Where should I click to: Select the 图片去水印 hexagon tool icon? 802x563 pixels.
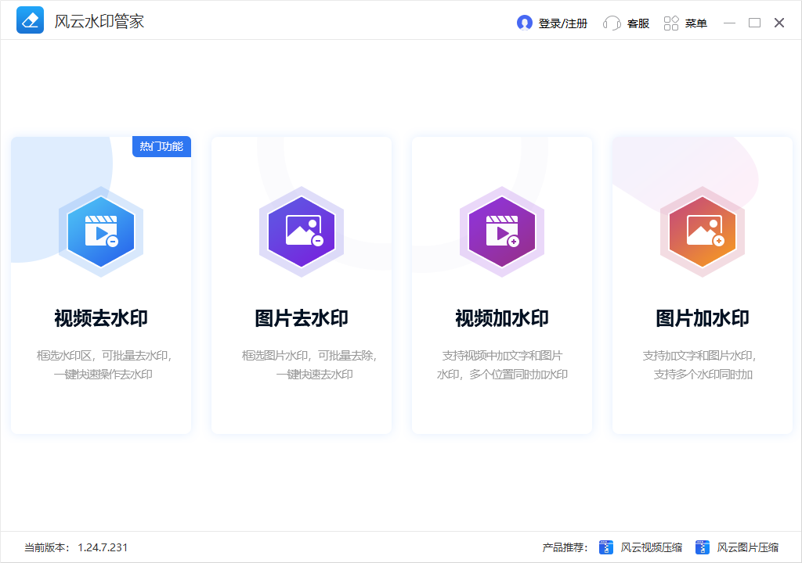pyautogui.click(x=301, y=231)
